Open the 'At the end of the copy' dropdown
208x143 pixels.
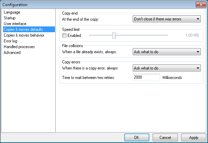pyautogui.click(x=167, y=19)
